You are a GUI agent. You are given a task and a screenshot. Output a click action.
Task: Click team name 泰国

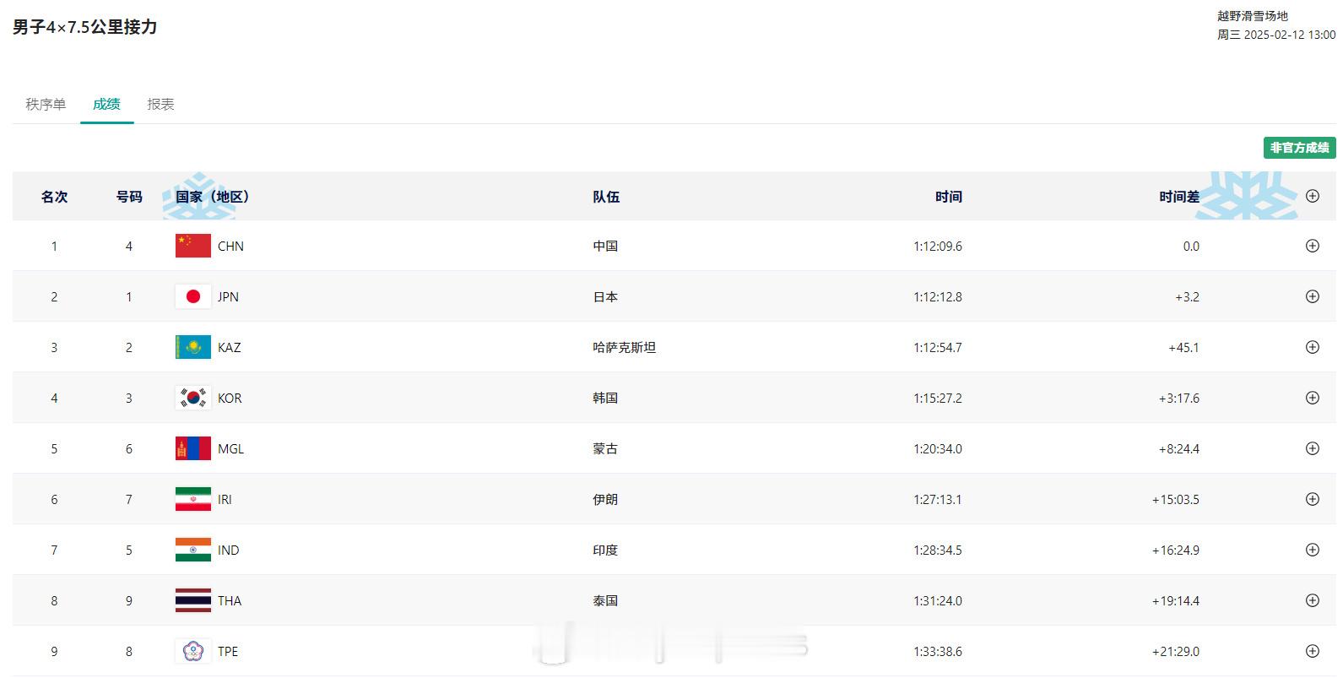pos(605,601)
